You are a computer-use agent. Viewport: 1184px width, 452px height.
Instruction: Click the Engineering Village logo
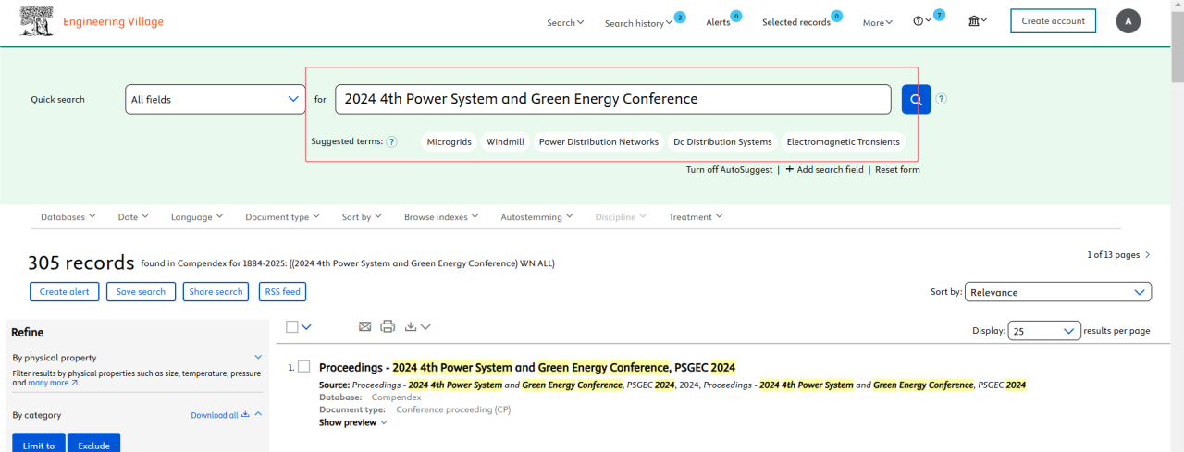(x=92, y=21)
